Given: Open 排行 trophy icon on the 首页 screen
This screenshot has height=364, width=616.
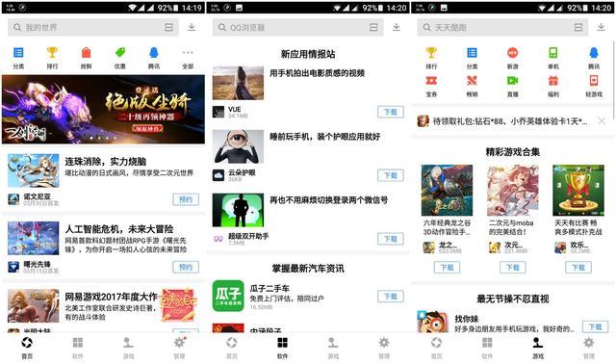Looking at the screenshot, I should (x=52, y=53).
